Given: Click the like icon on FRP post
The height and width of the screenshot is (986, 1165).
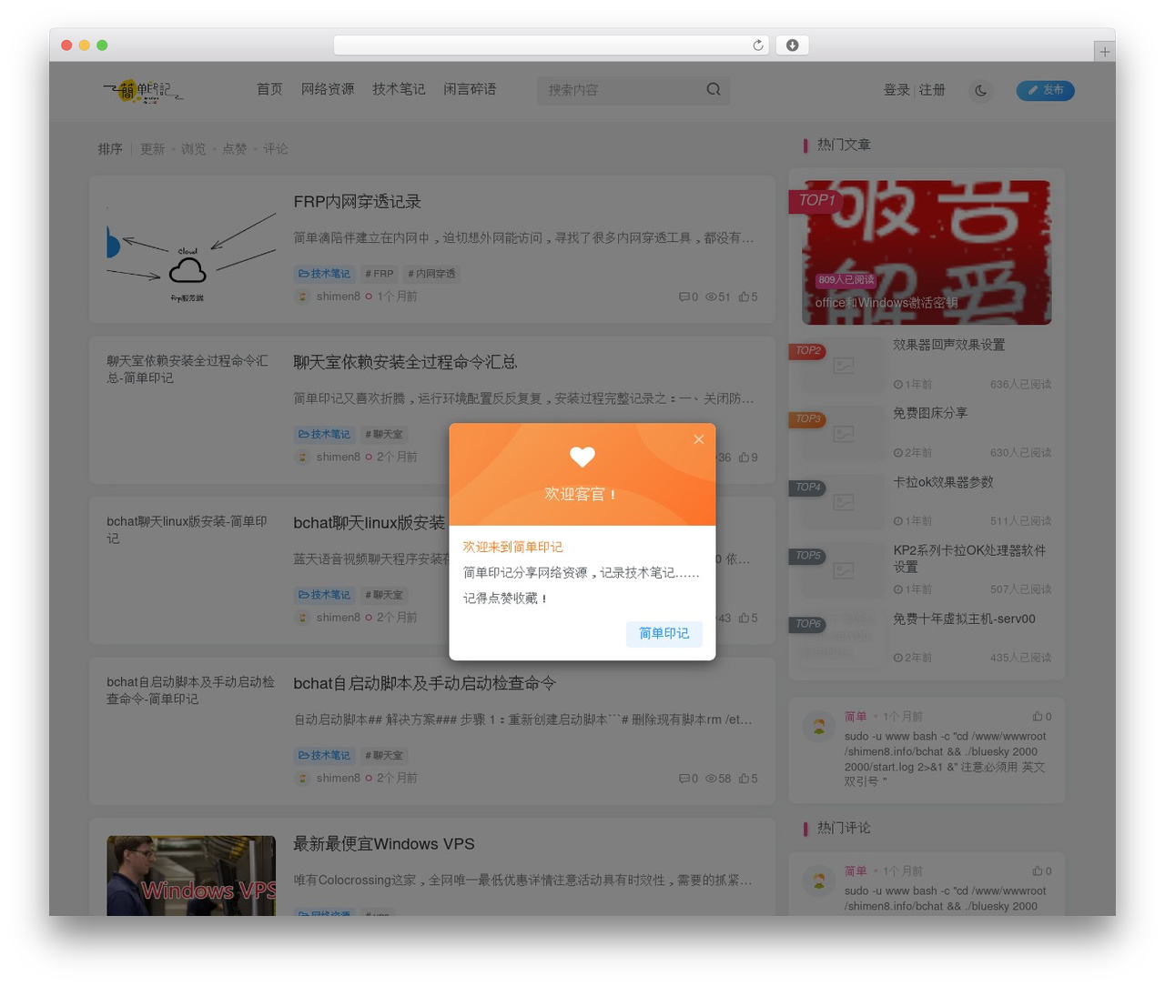Looking at the screenshot, I should (x=744, y=297).
